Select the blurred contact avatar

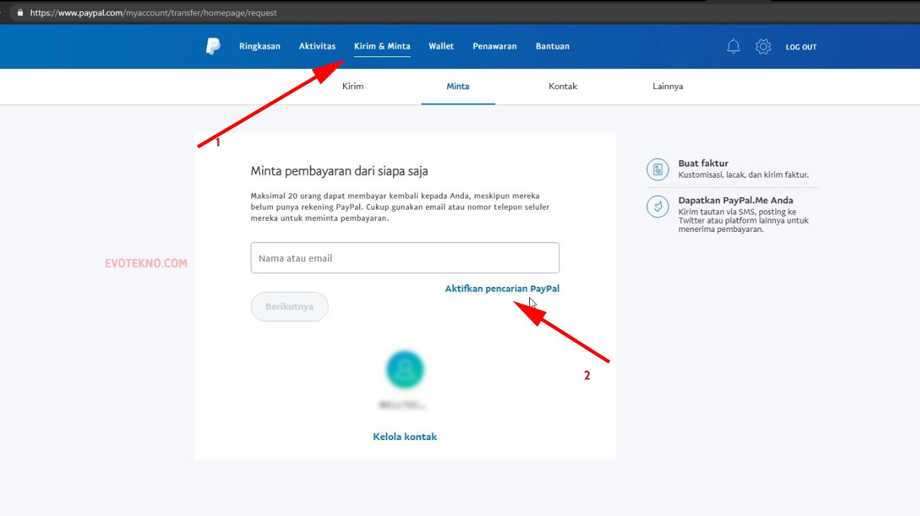coord(405,370)
